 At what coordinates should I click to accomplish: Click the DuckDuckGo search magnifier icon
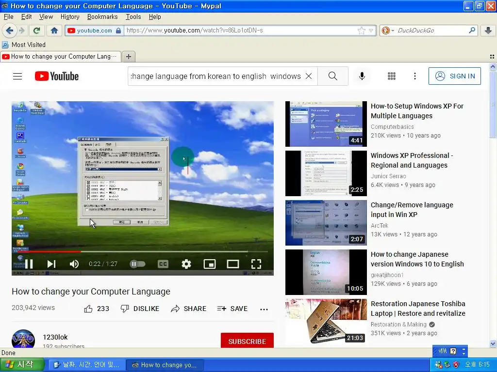click(472, 31)
